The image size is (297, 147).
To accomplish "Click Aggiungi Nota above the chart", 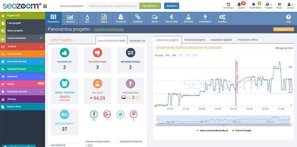I will [x=284, y=48].
